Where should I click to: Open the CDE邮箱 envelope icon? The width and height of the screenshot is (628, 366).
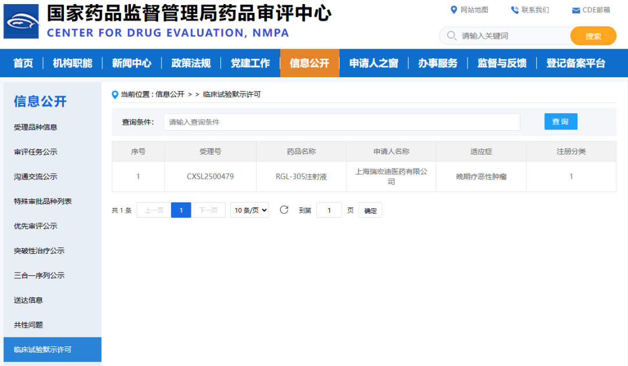coord(576,9)
